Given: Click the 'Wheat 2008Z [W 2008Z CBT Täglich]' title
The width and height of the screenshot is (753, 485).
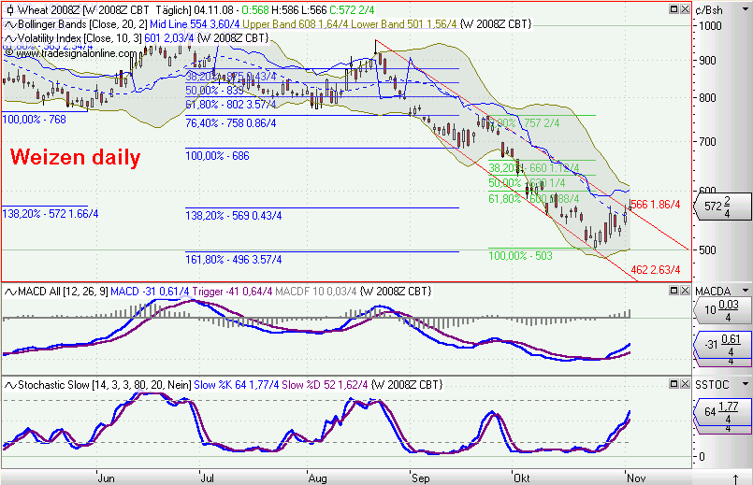Looking at the screenshot, I should pyautogui.click(x=104, y=10).
